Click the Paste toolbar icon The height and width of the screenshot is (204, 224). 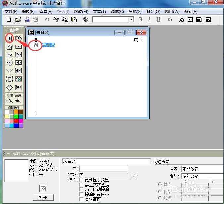pos(74,19)
